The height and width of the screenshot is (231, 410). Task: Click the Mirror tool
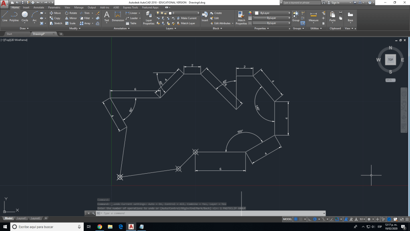click(x=70, y=18)
